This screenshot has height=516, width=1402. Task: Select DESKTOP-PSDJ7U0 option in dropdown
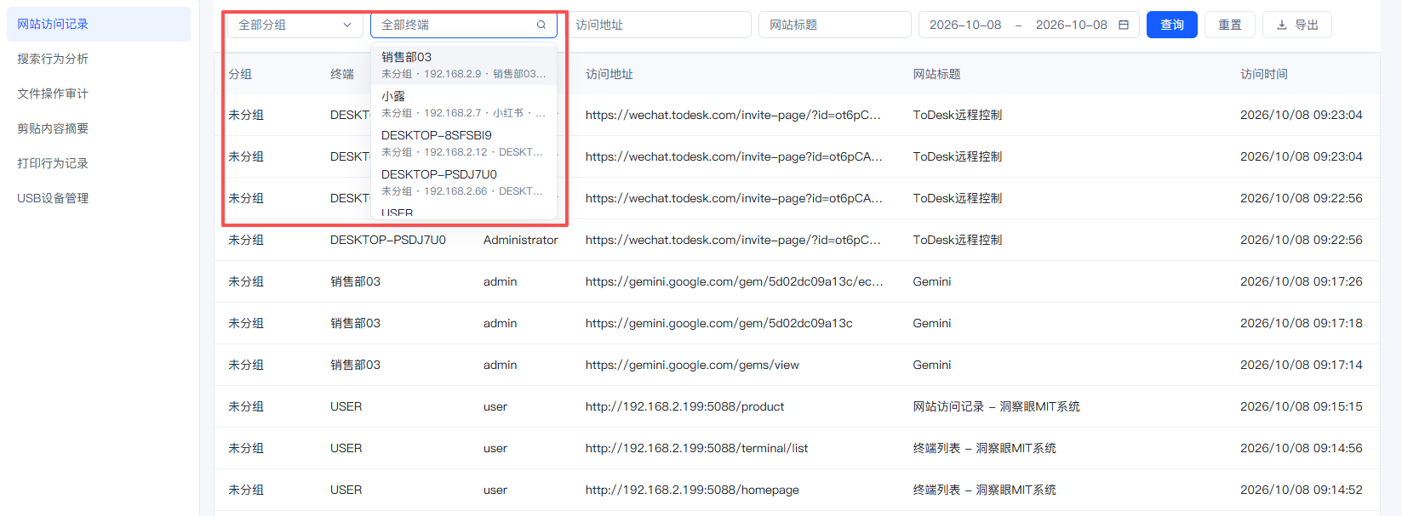[464, 182]
